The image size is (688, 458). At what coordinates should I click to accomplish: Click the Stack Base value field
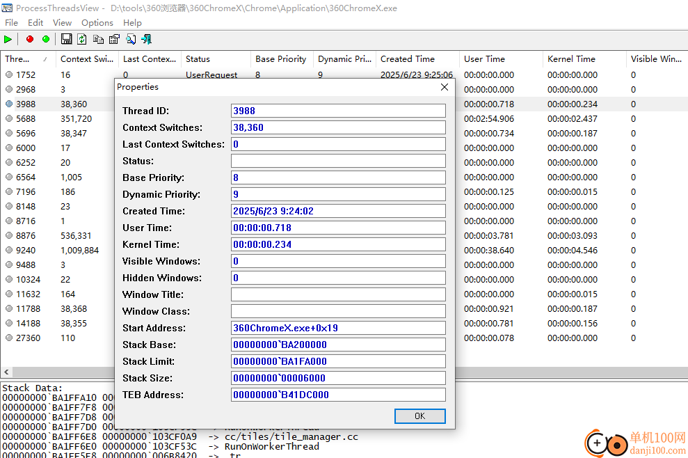click(338, 345)
